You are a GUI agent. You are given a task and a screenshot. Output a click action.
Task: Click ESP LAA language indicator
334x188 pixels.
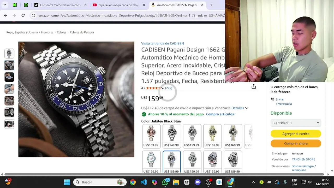click(294, 182)
